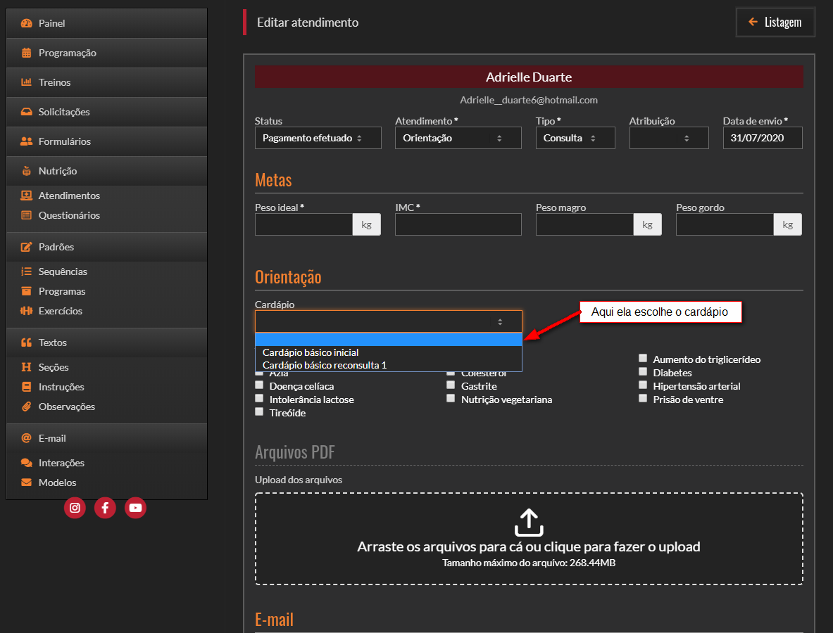Image resolution: width=833 pixels, height=633 pixels.
Task: Click the Treinos chart icon
Action: 27,82
